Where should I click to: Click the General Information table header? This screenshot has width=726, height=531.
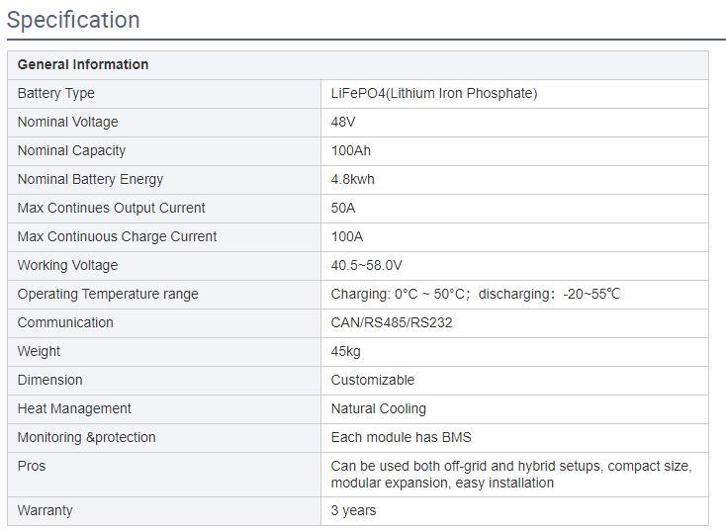[x=83, y=64]
